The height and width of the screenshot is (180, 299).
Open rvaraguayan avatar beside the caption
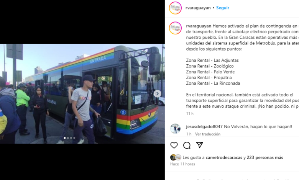(x=175, y=28)
